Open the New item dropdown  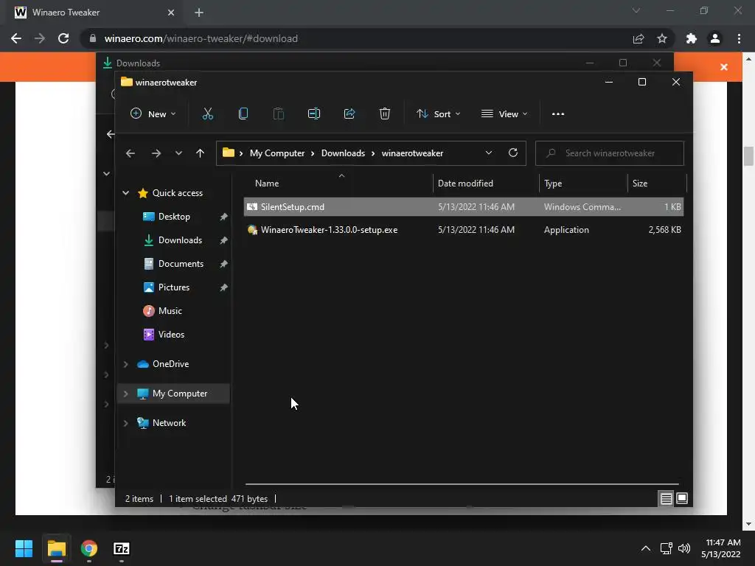click(x=153, y=114)
